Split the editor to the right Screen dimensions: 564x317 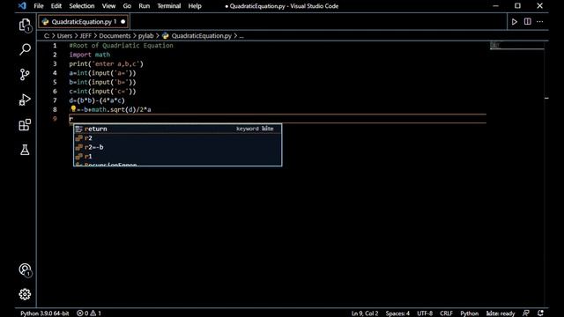tap(527, 21)
